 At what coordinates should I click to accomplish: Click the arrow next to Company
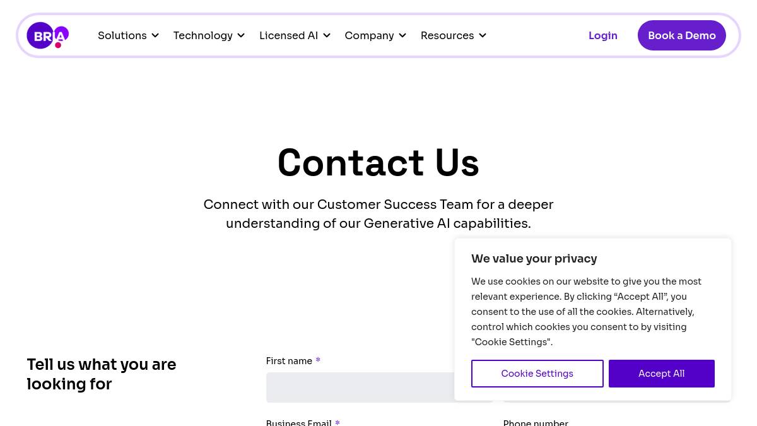[402, 36]
